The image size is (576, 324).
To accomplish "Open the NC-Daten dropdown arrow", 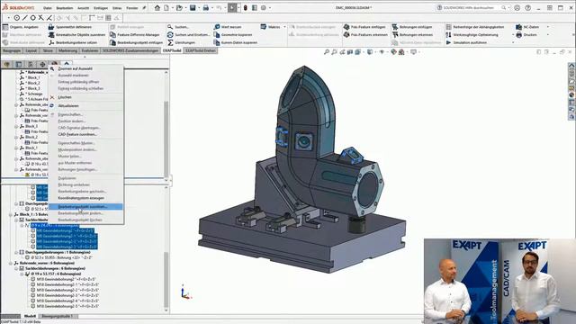I will tap(548, 27).
